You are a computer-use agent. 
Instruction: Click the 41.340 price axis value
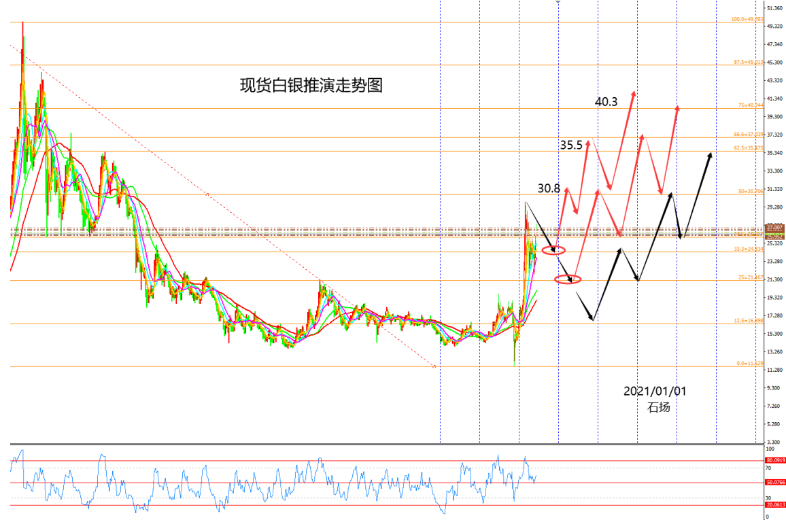(x=775, y=99)
